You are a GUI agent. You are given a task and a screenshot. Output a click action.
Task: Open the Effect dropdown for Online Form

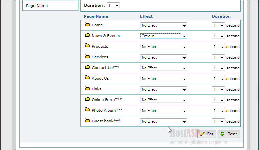click(164, 100)
